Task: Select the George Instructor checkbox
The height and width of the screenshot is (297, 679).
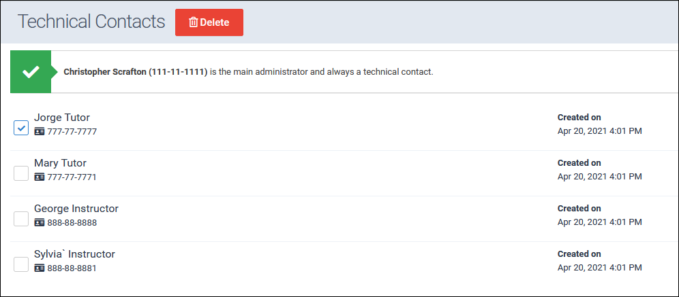Action: click(21, 218)
